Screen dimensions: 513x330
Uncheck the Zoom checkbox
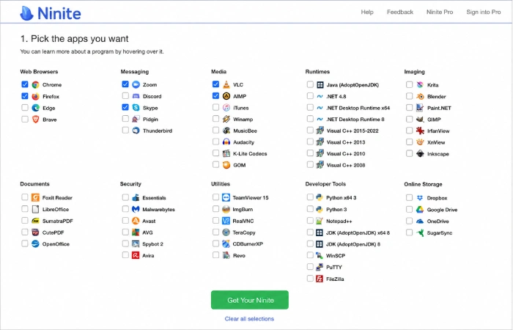coord(125,84)
